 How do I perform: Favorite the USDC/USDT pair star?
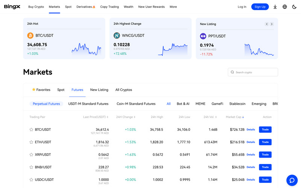(31, 180)
